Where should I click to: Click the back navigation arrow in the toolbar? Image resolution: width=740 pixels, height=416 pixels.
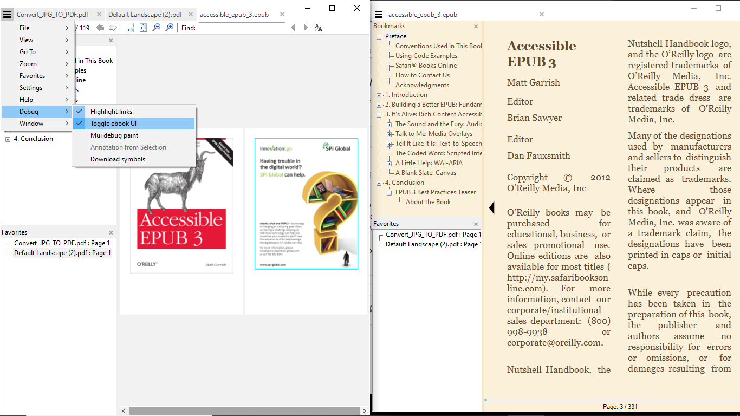coord(100,28)
